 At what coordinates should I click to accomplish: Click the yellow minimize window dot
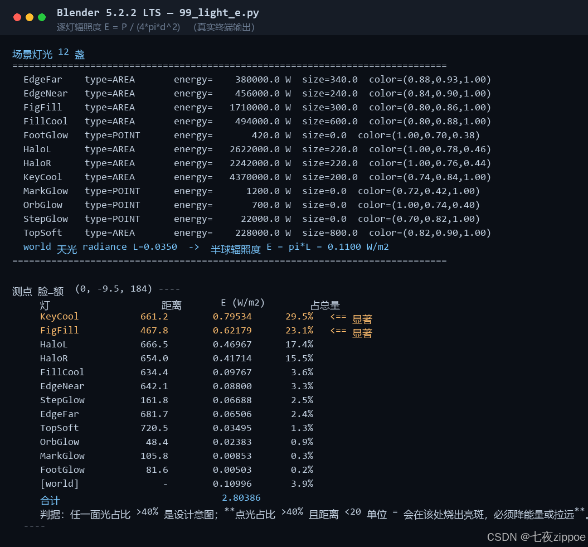(30, 17)
